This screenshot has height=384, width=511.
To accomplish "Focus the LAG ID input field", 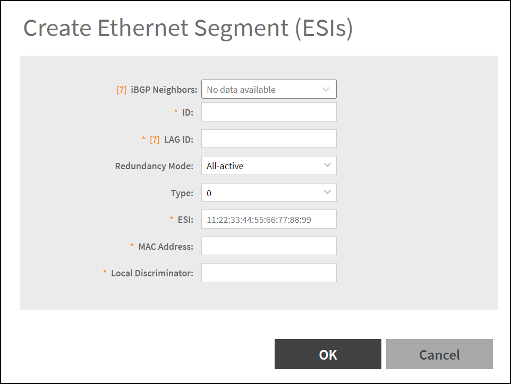I will 269,138.
